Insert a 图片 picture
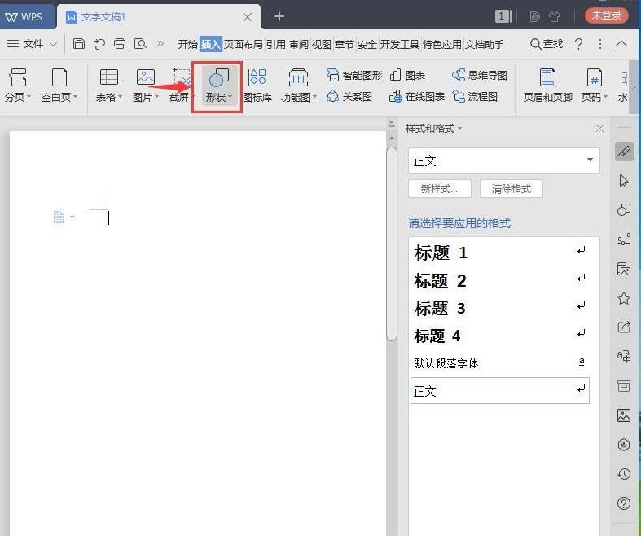Image resolution: width=641 pixels, height=536 pixels. point(145,86)
